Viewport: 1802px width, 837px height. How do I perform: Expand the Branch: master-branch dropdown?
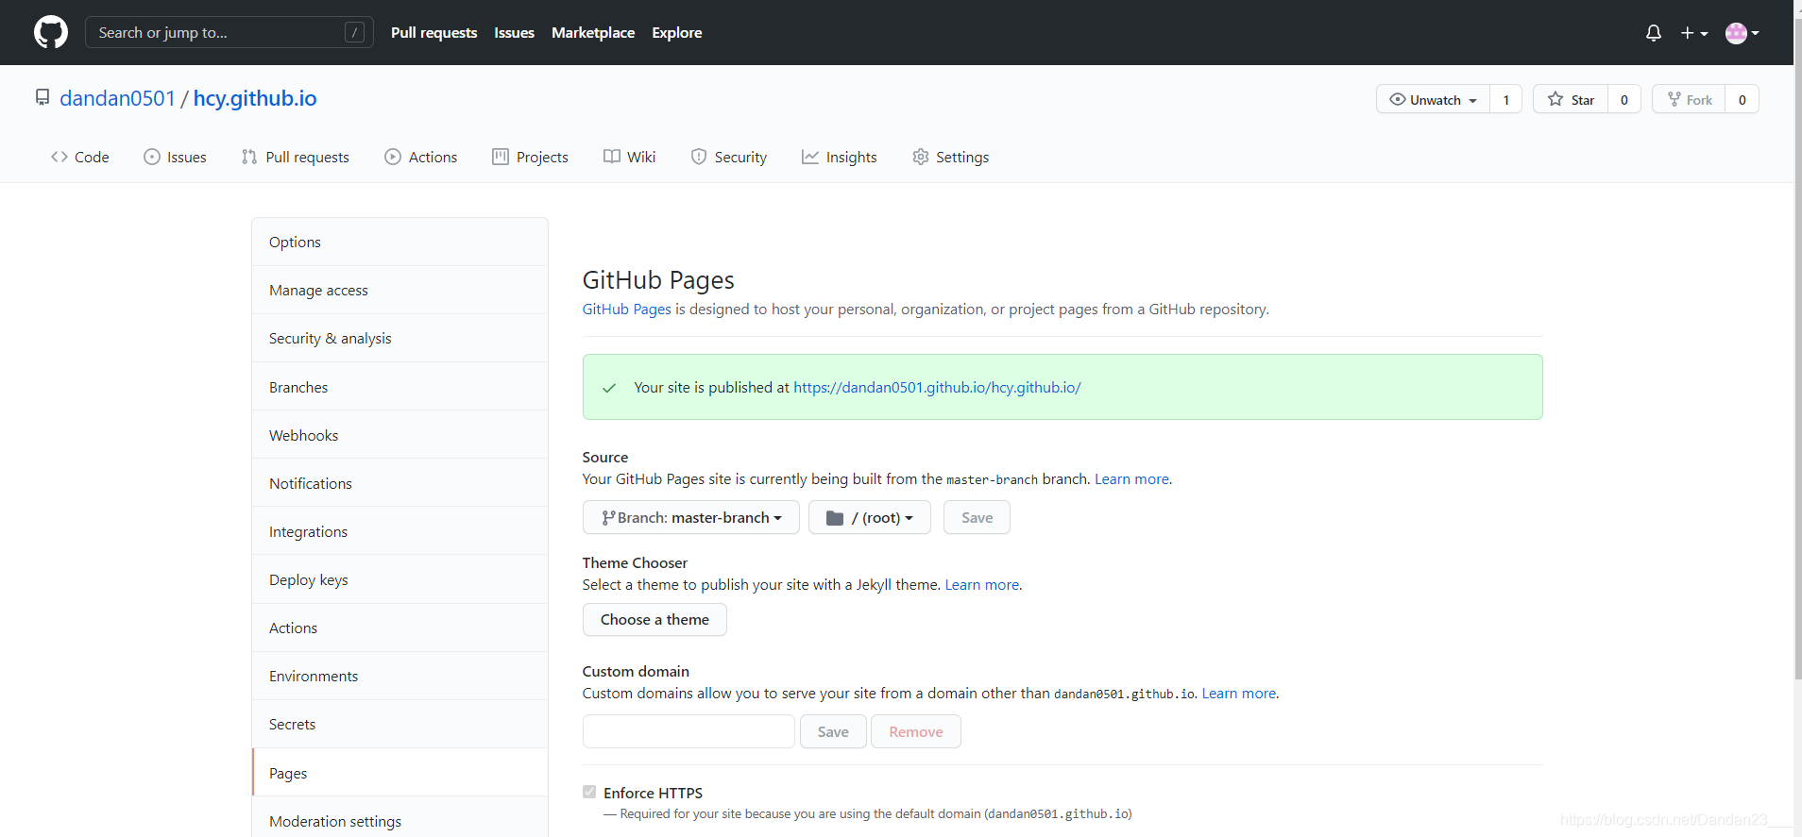coord(691,517)
